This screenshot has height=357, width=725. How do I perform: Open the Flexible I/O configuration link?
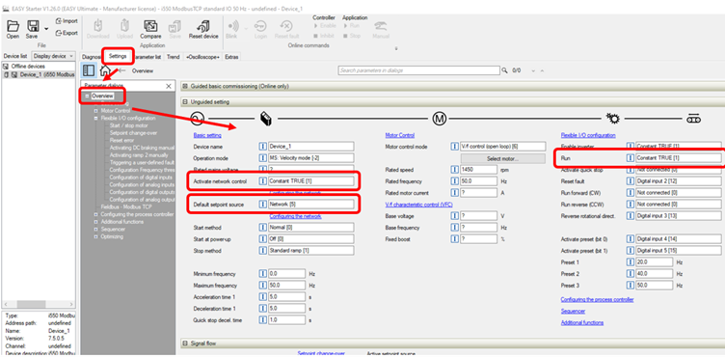[588, 135]
